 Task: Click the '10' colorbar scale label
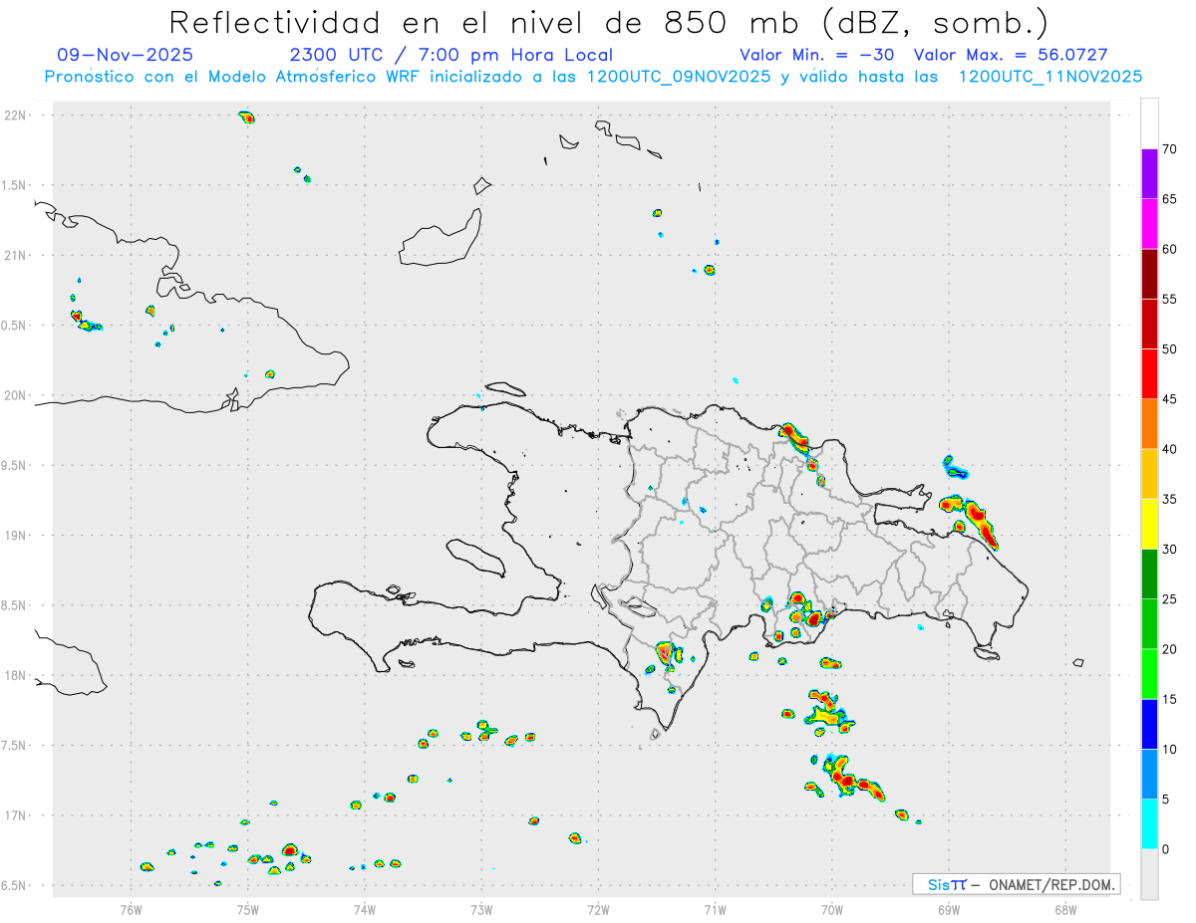[1169, 749]
